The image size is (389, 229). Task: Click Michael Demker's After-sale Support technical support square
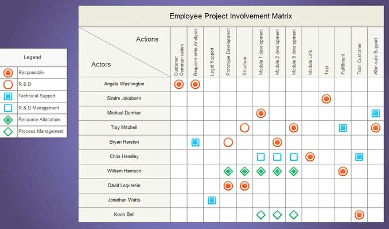376,113
